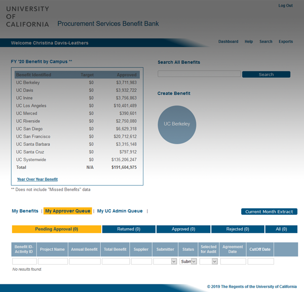The height and width of the screenshot is (292, 304).
Task: Click the UC Merced campus row
Action: pos(77,114)
